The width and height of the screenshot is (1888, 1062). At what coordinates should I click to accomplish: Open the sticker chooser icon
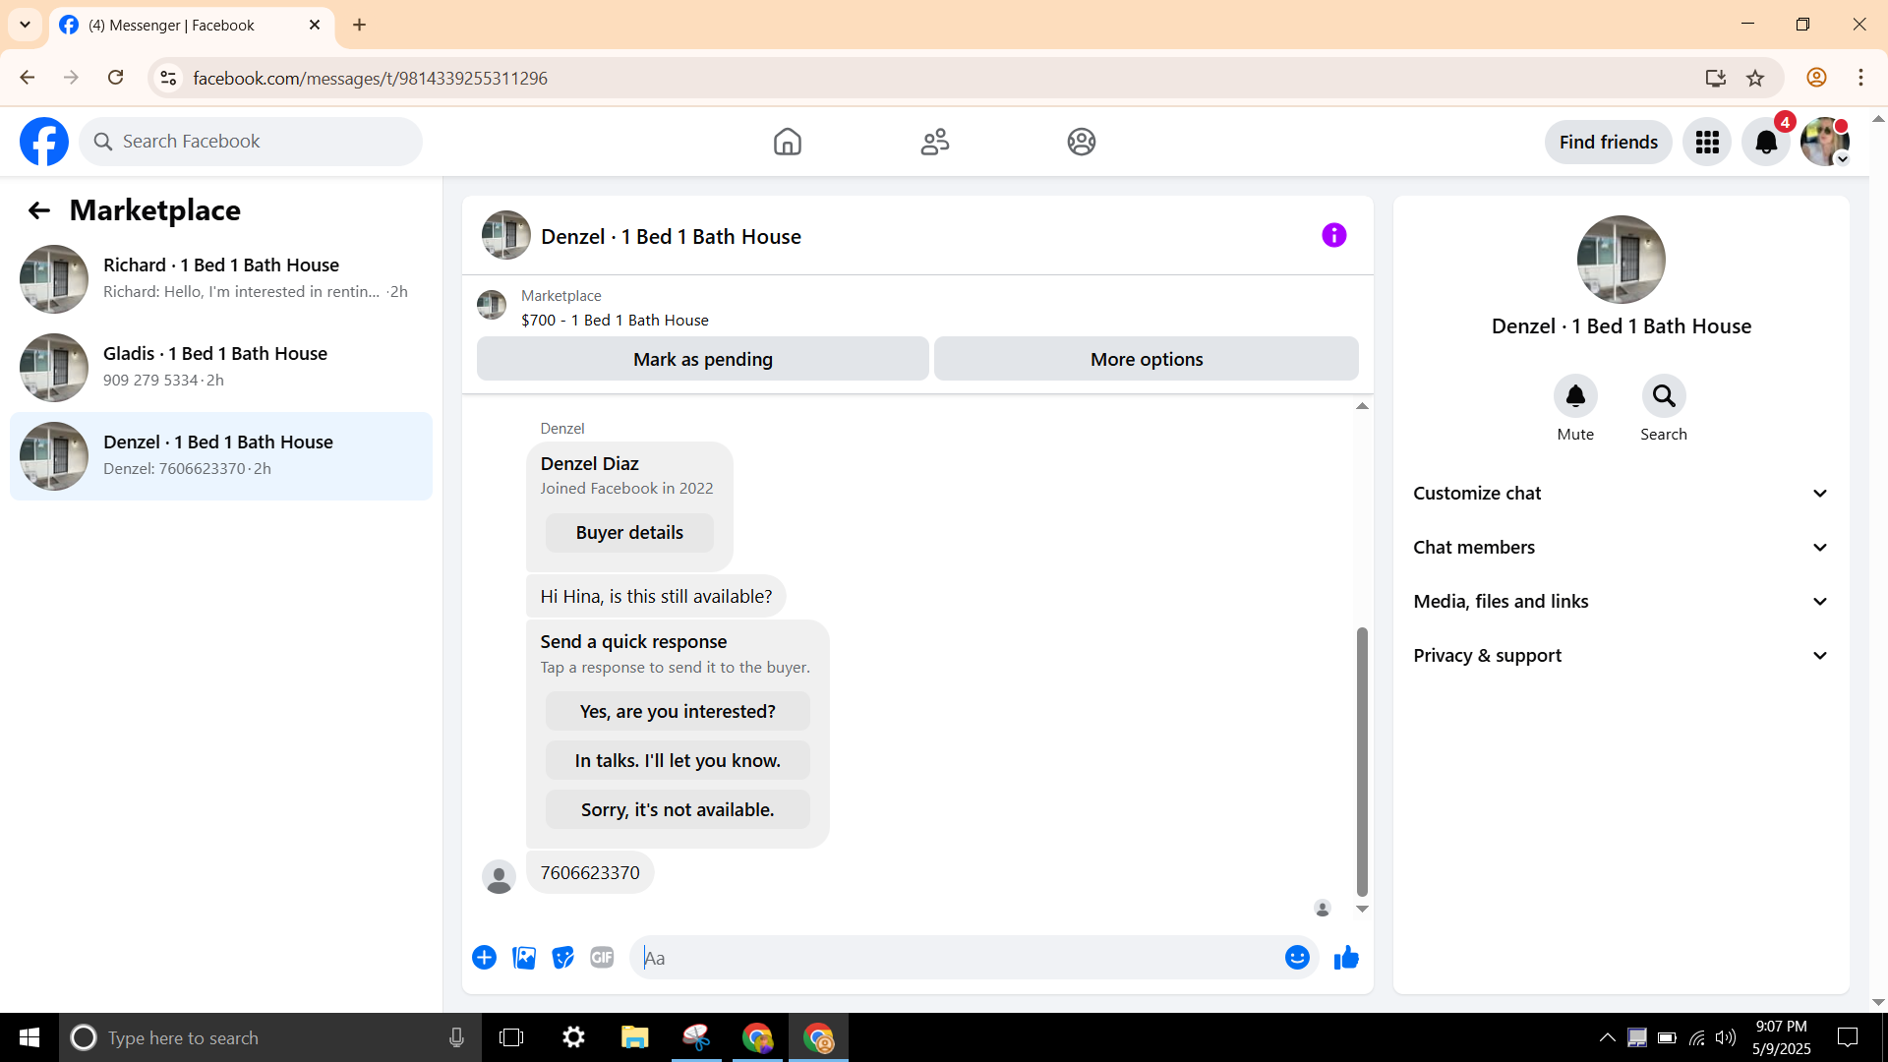pyautogui.click(x=562, y=958)
